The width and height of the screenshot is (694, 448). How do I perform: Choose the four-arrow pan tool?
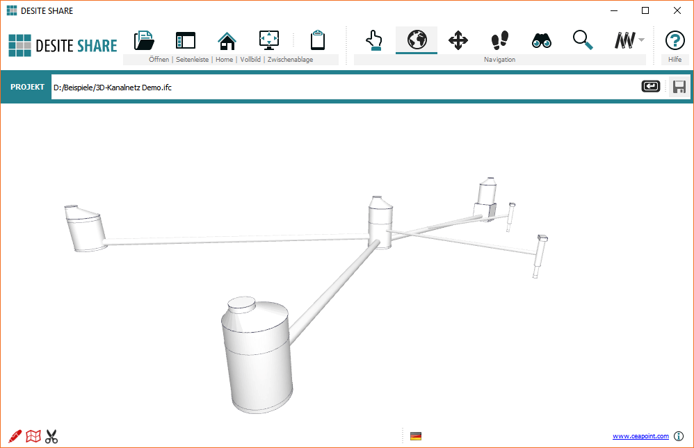tap(458, 40)
